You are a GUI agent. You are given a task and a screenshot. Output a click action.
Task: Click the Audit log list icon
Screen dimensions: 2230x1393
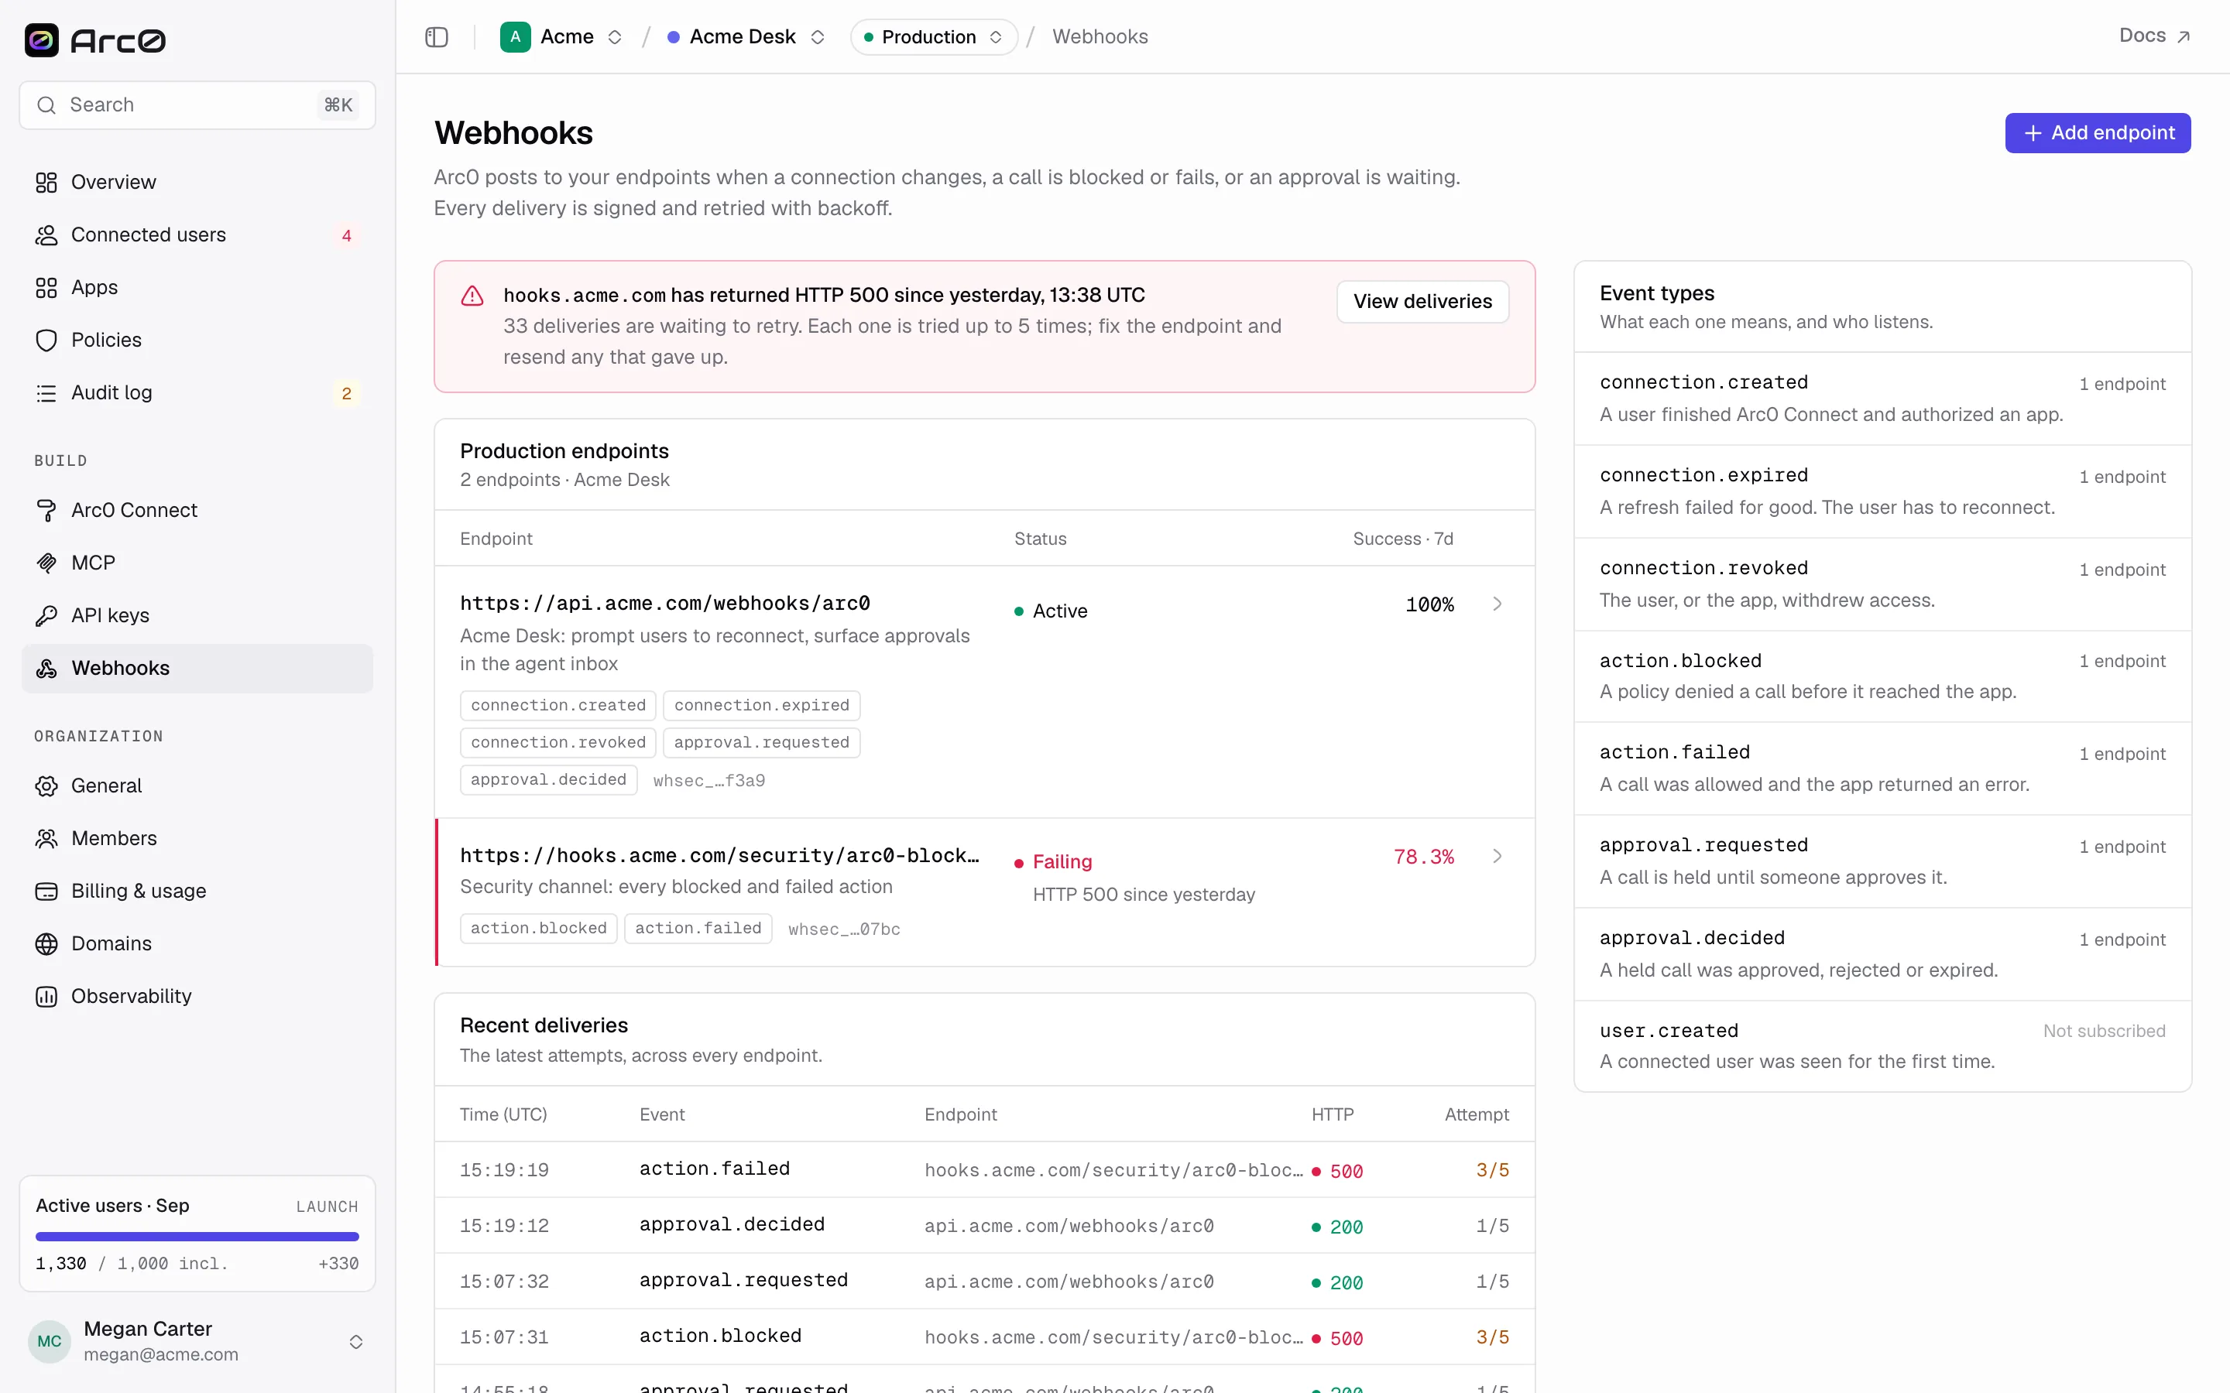click(x=46, y=392)
